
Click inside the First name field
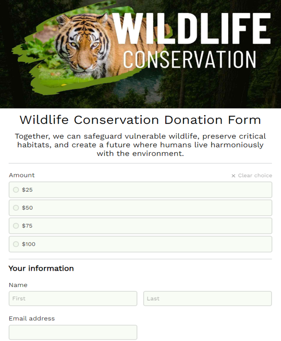[x=73, y=299]
